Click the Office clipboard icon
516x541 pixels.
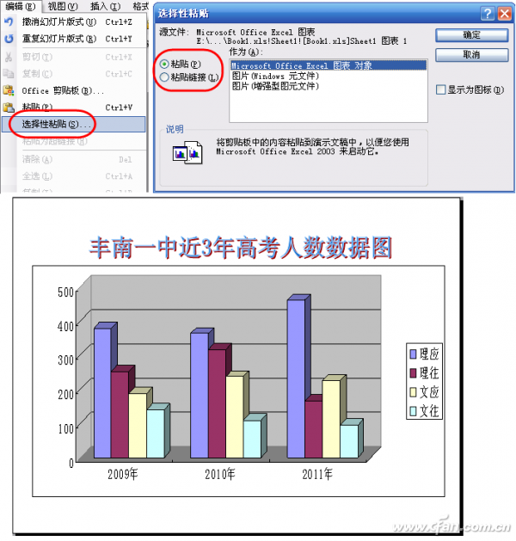[9, 91]
